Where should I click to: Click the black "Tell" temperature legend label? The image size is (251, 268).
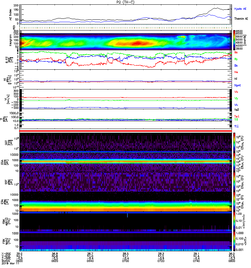(237, 110)
